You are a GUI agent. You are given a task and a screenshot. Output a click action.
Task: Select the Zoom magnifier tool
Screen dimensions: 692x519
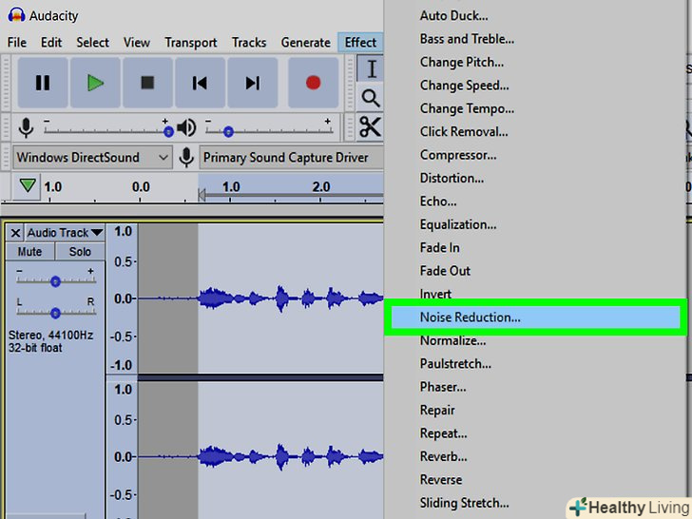tap(371, 98)
